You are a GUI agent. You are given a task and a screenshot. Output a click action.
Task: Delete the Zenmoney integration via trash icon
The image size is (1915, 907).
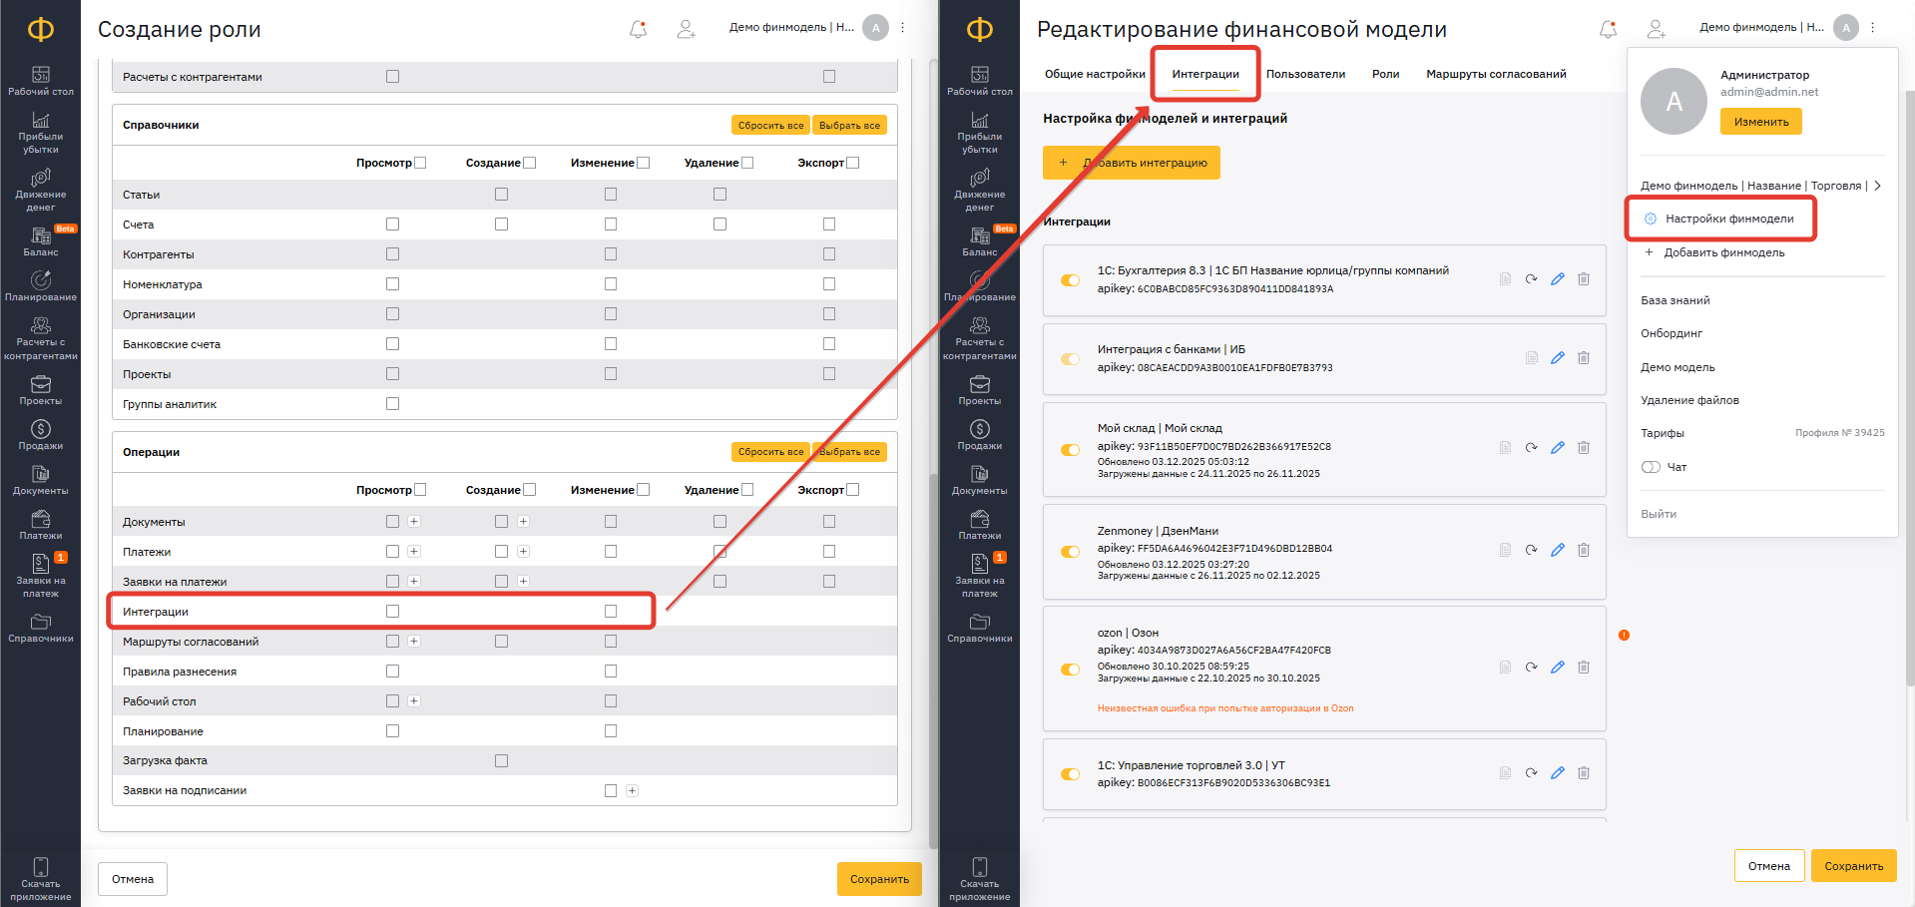pyautogui.click(x=1584, y=550)
